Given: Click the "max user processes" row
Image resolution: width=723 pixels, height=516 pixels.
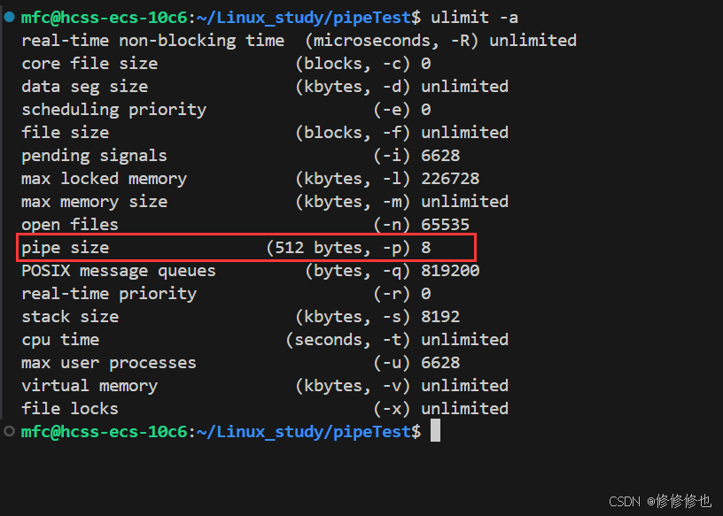Looking at the screenshot, I should [240, 363].
